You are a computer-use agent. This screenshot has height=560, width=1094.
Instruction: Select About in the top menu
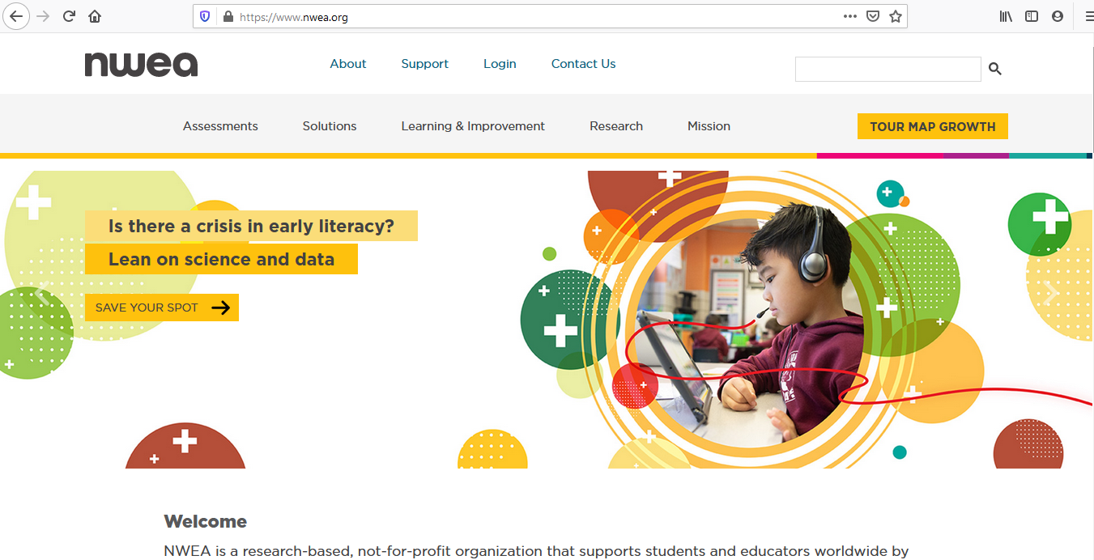pyautogui.click(x=347, y=63)
